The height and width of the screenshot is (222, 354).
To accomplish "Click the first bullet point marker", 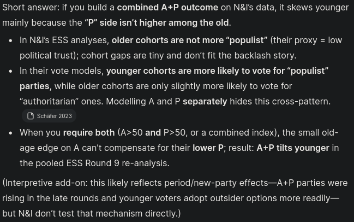I will click(x=10, y=40).
